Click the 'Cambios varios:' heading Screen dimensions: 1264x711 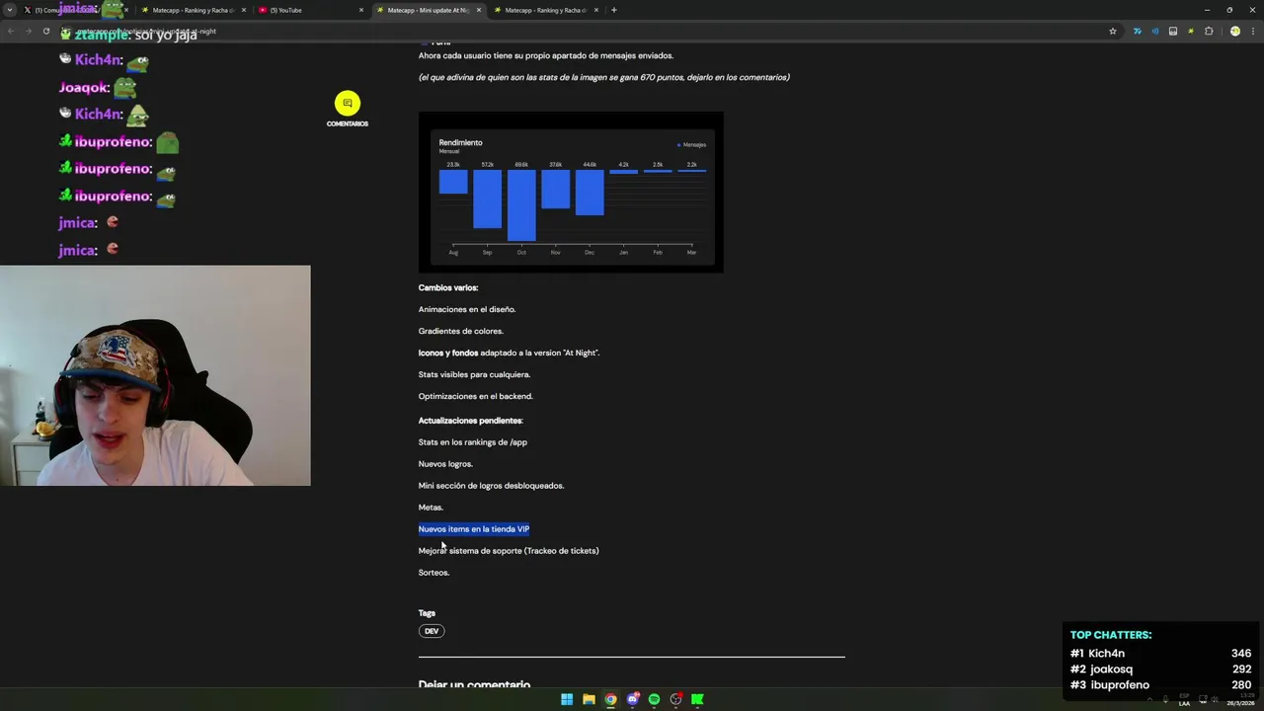(x=448, y=287)
